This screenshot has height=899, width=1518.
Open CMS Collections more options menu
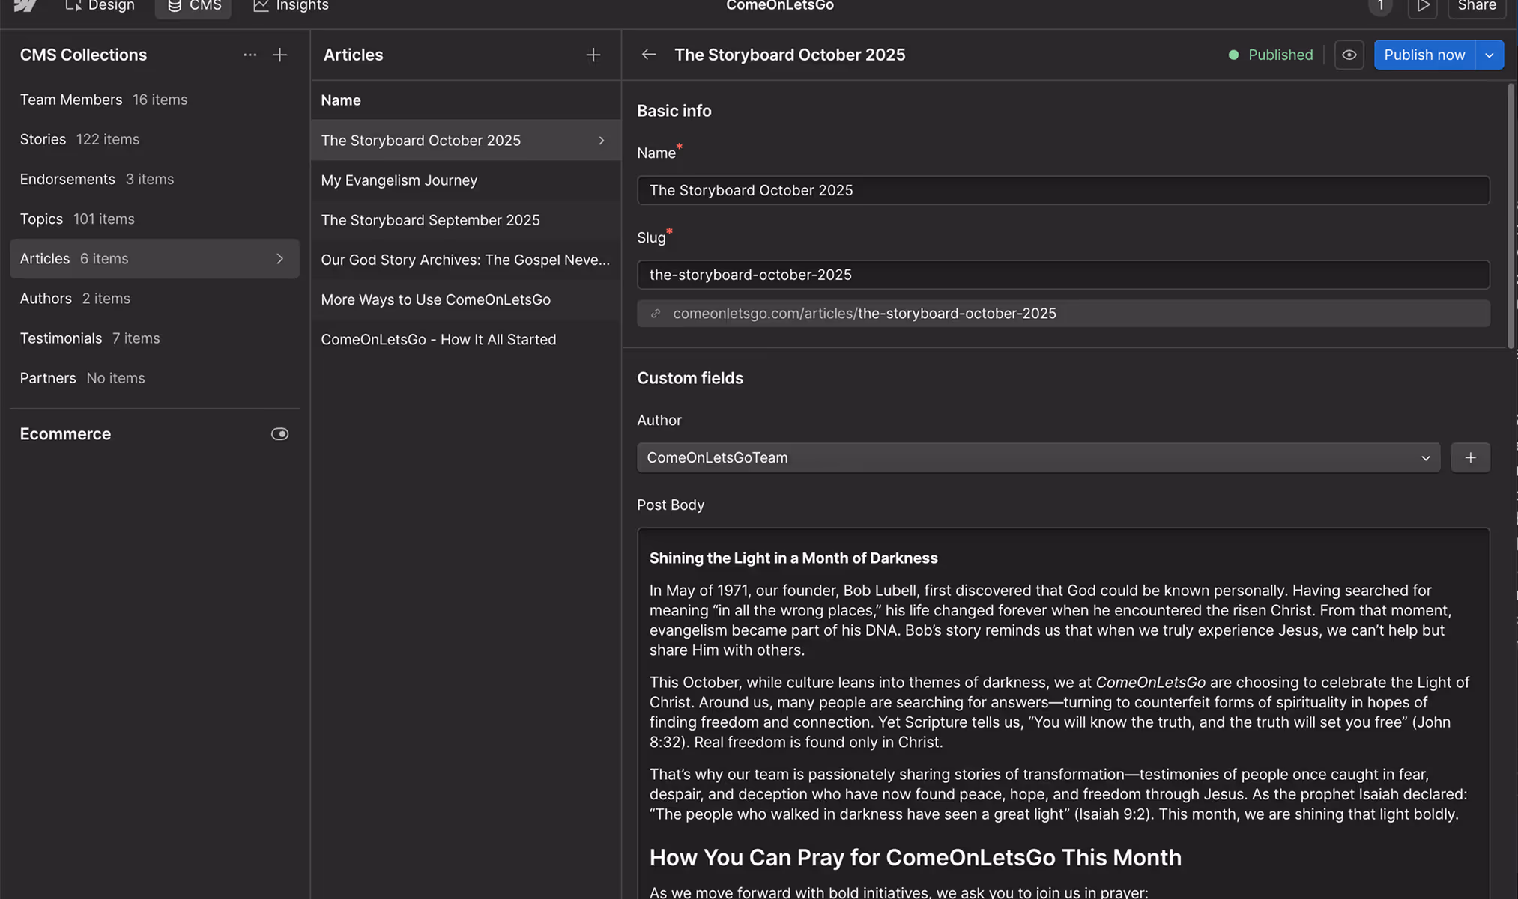point(250,55)
